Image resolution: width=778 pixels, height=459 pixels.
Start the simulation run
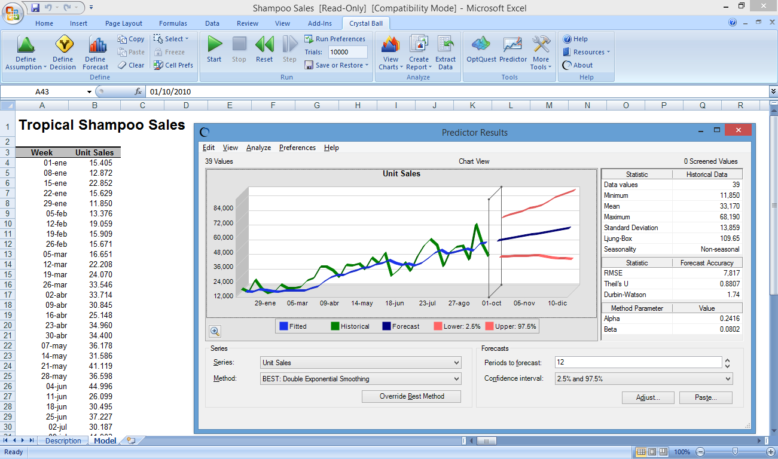214,49
